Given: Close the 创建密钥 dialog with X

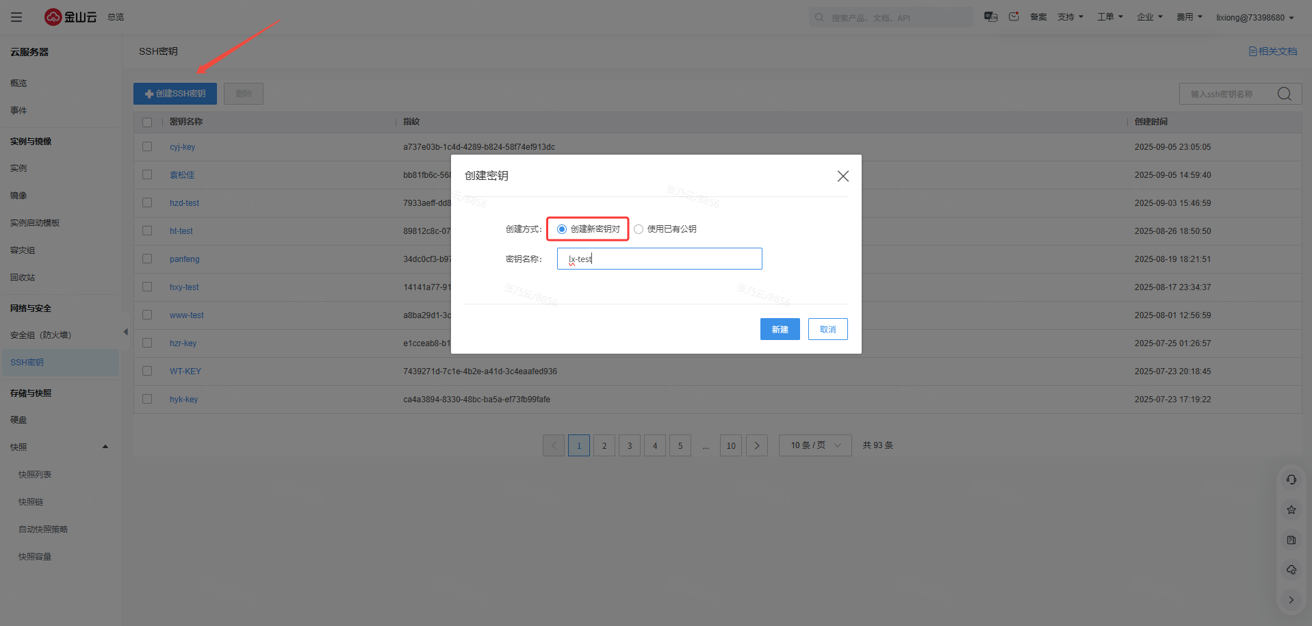Looking at the screenshot, I should coord(843,177).
